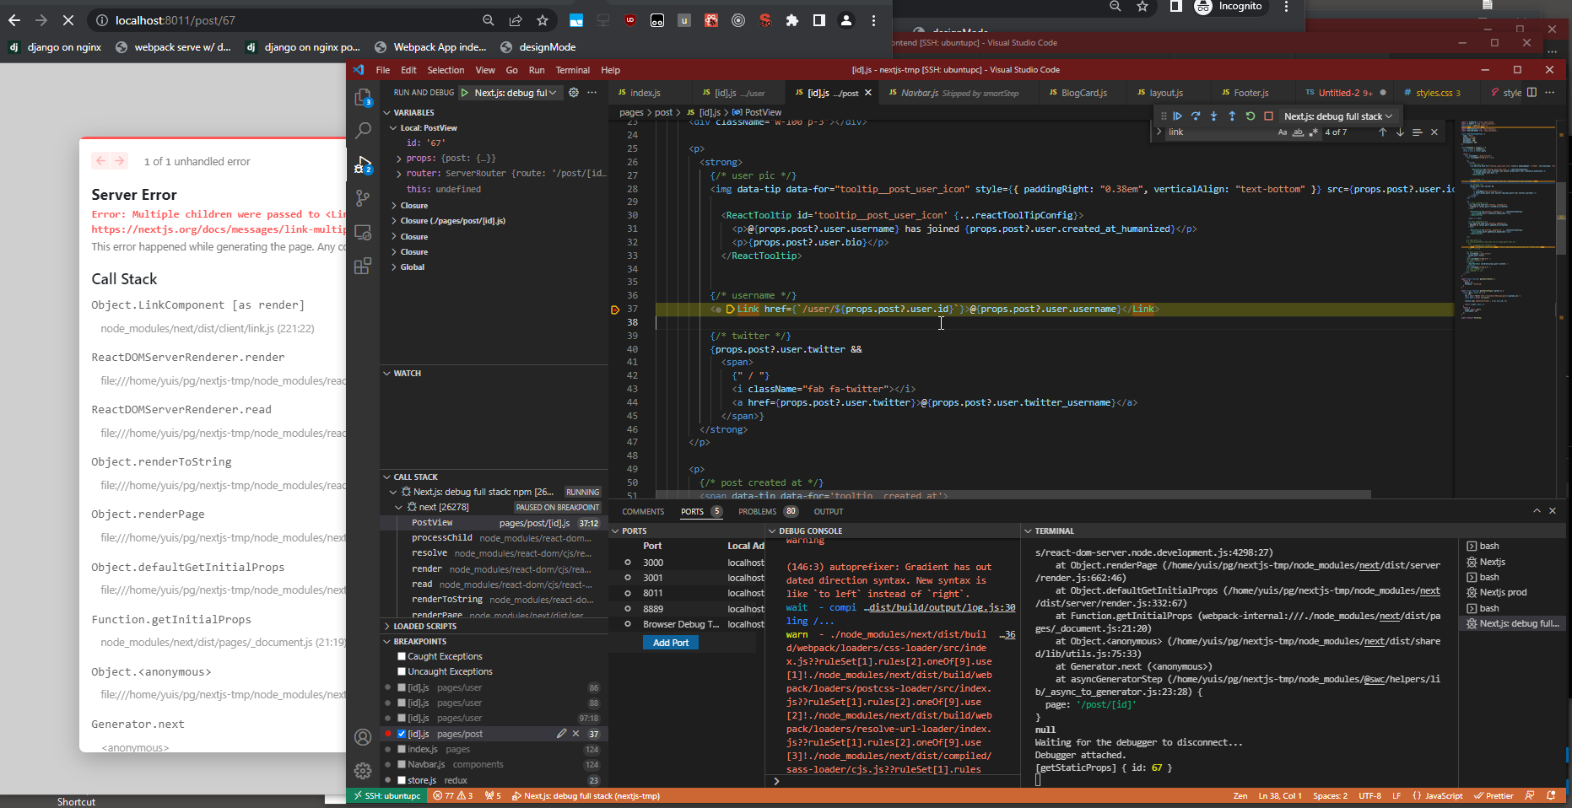
Task: Enable the Caught Exceptions breakpoint checkbox
Action: tap(402, 656)
